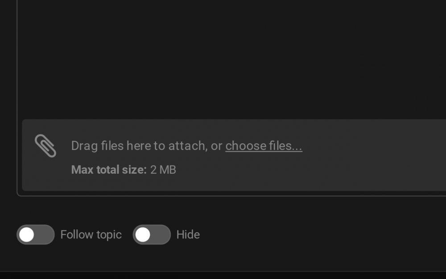The height and width of the screenshot is (279, 446).
Task: Click the Drag files here to attach text
Action: pyautogui.click(x=139, y=146)
